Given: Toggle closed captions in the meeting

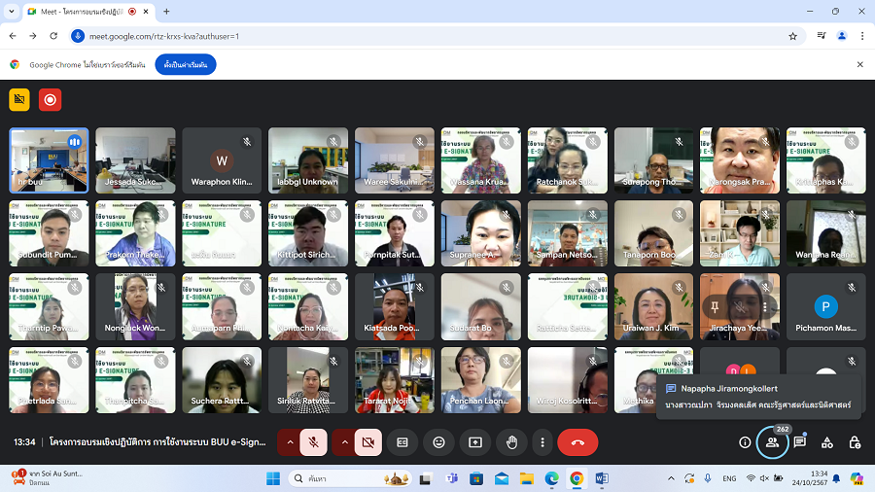Looking at the screenshot, I should (x=402, y=442).
